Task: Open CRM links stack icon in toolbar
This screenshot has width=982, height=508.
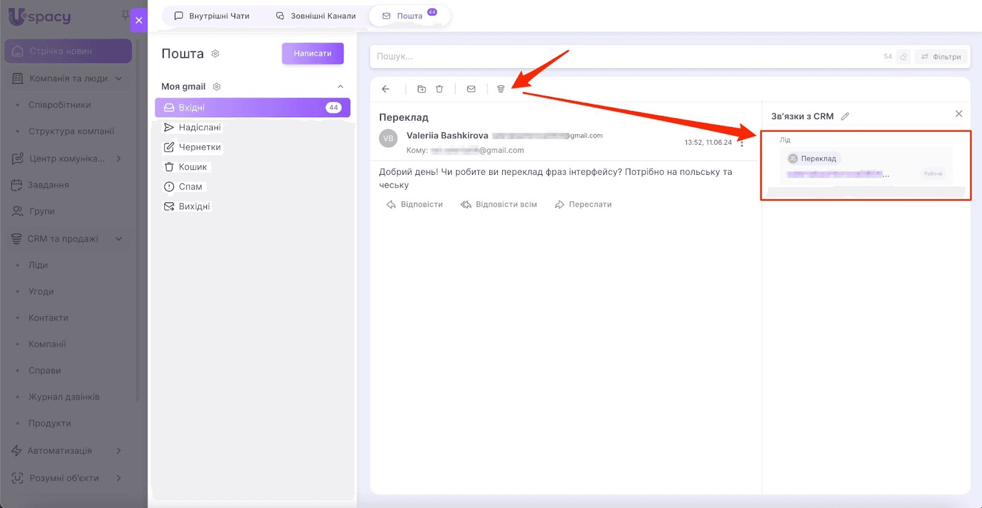Action: pyautogui.click(x=501, y=89)
